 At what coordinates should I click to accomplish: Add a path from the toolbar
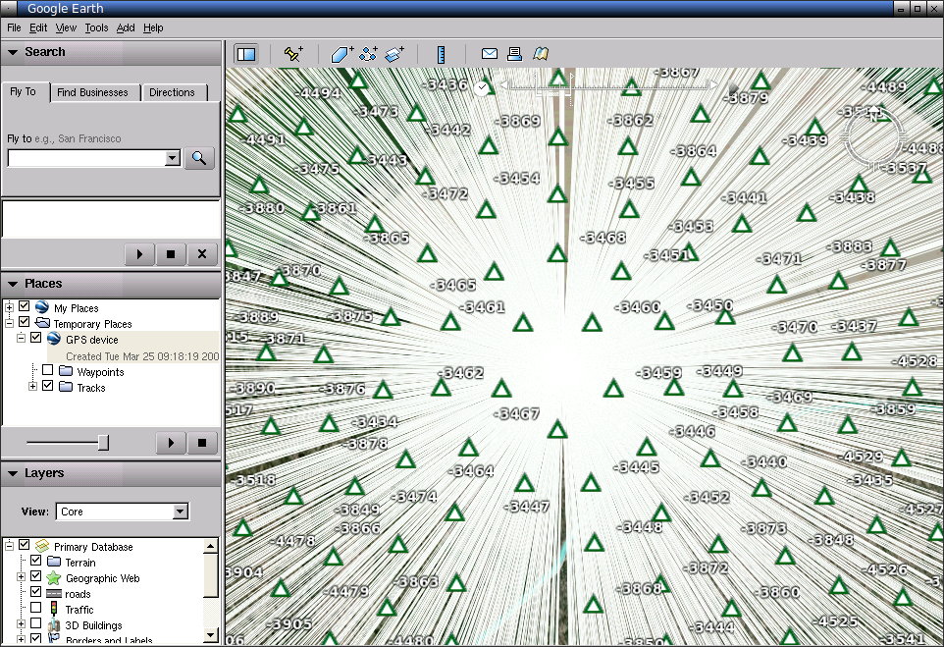(x=368, y=54)
